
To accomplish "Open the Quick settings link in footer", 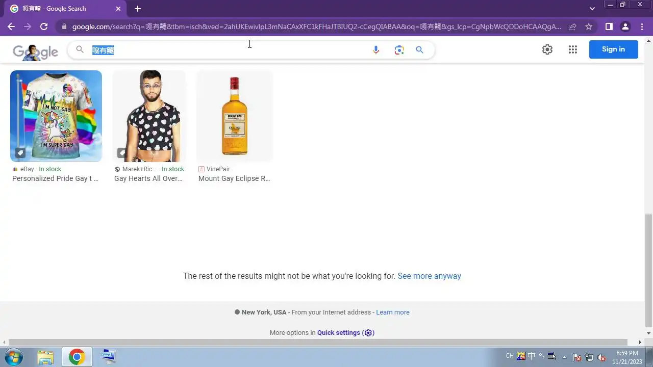I will click(x=346, y=333).
